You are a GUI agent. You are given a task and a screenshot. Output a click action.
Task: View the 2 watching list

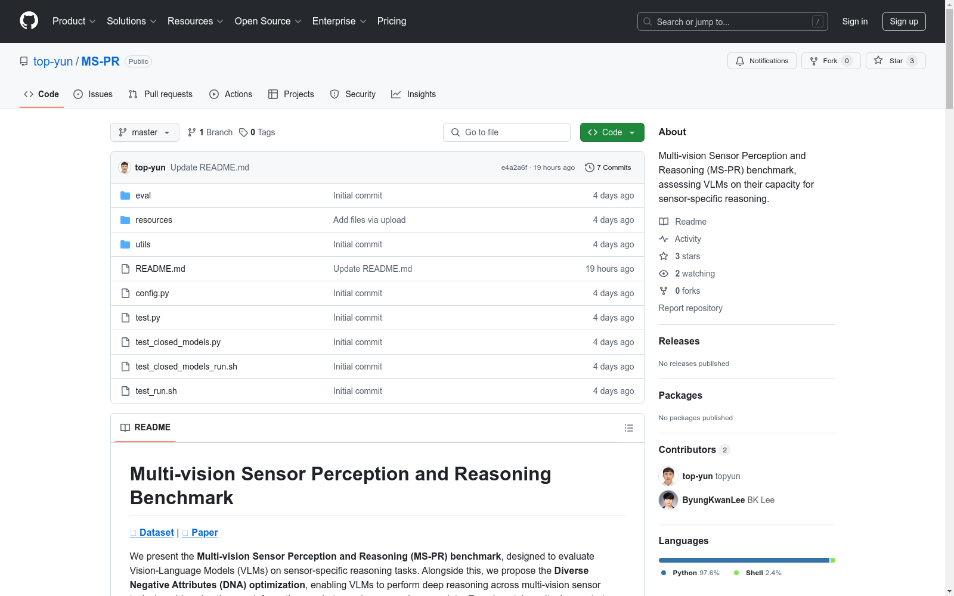(x=687, y=274)
